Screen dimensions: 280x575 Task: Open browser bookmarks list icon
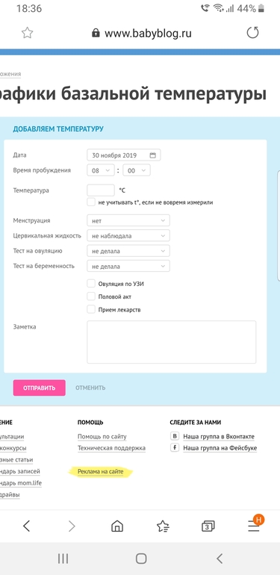tap(163, 526)
